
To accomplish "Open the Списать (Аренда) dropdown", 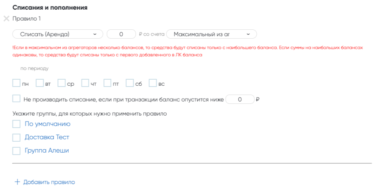I will [58, 34].
